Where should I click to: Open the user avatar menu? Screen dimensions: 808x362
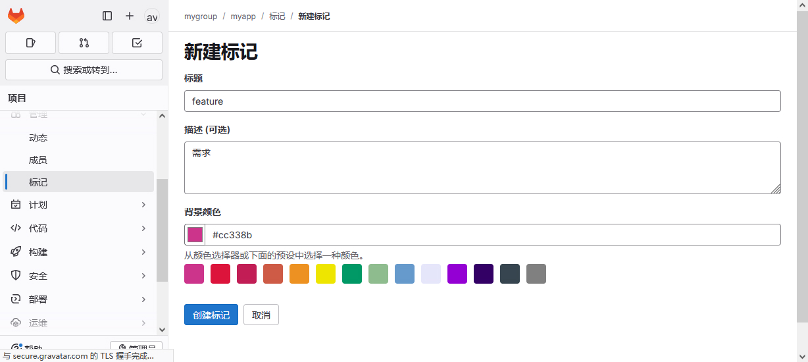tap(152, 16)
